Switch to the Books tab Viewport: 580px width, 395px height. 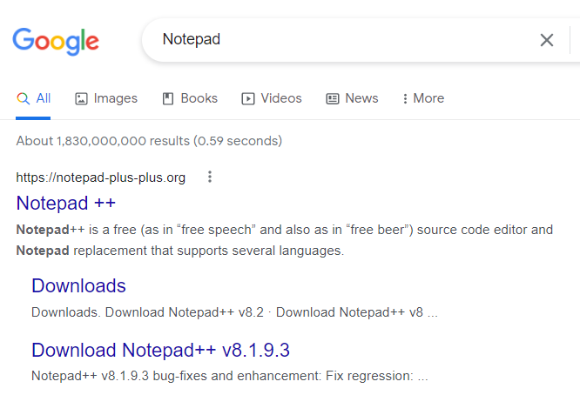tap(190, 98)
